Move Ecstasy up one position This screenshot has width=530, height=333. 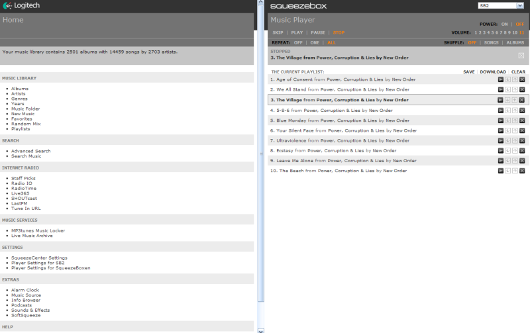pyautogui.click(x=515, y=151)
